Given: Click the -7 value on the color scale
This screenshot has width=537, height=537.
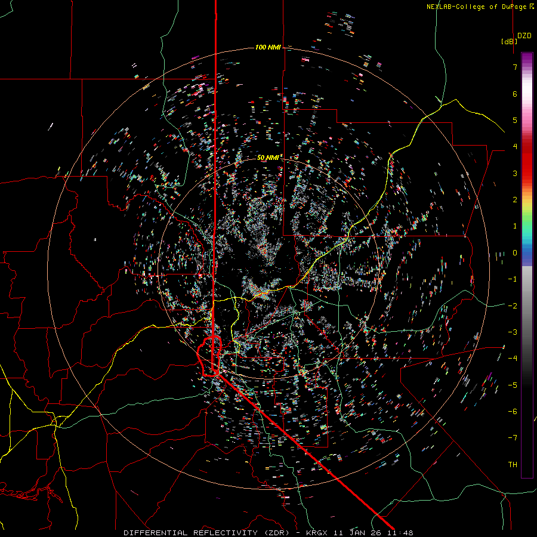Looking at the screenshot, I should [513, 438].
